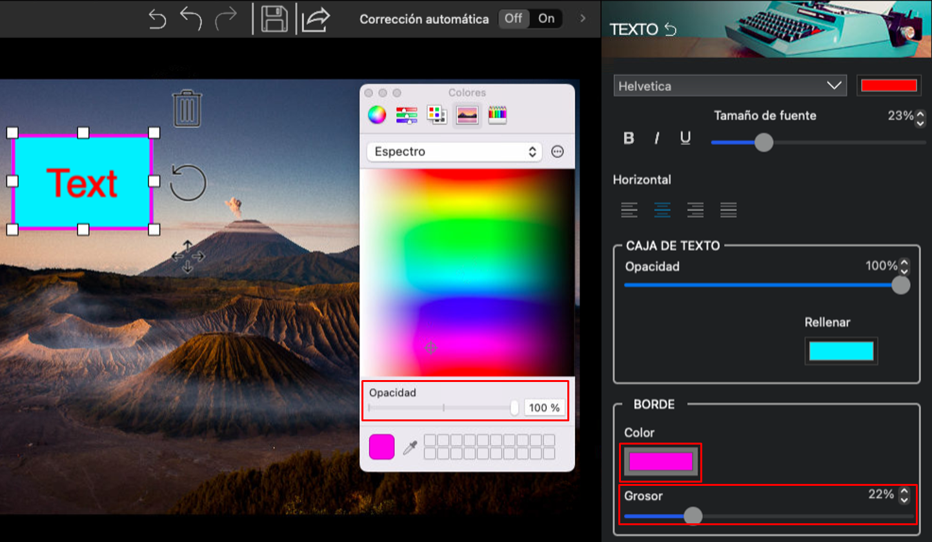Align text right
Screen dimensions: 932x542
pyautogui.click(x=695, y=209)
